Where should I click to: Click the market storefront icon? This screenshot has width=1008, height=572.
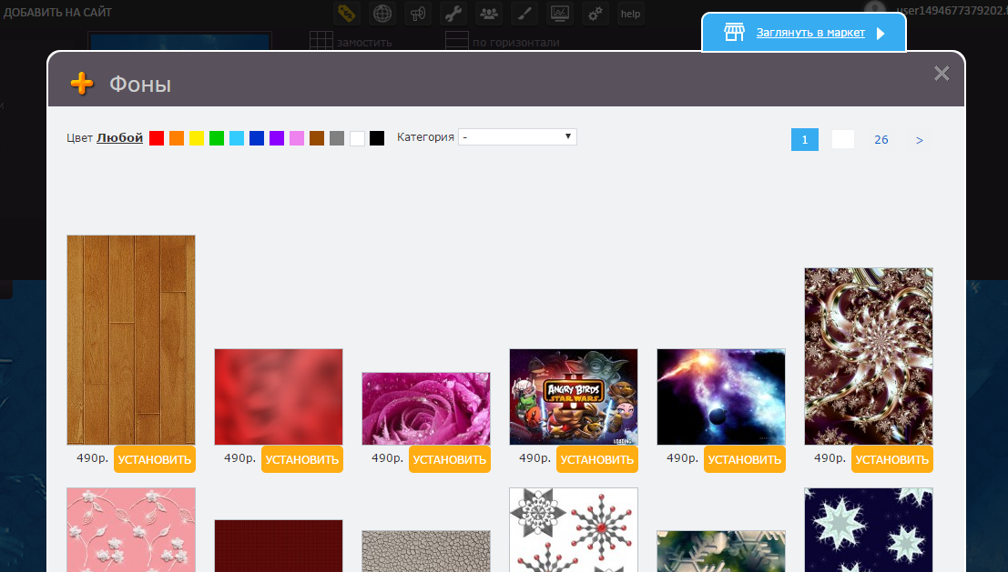coord(734,32)
